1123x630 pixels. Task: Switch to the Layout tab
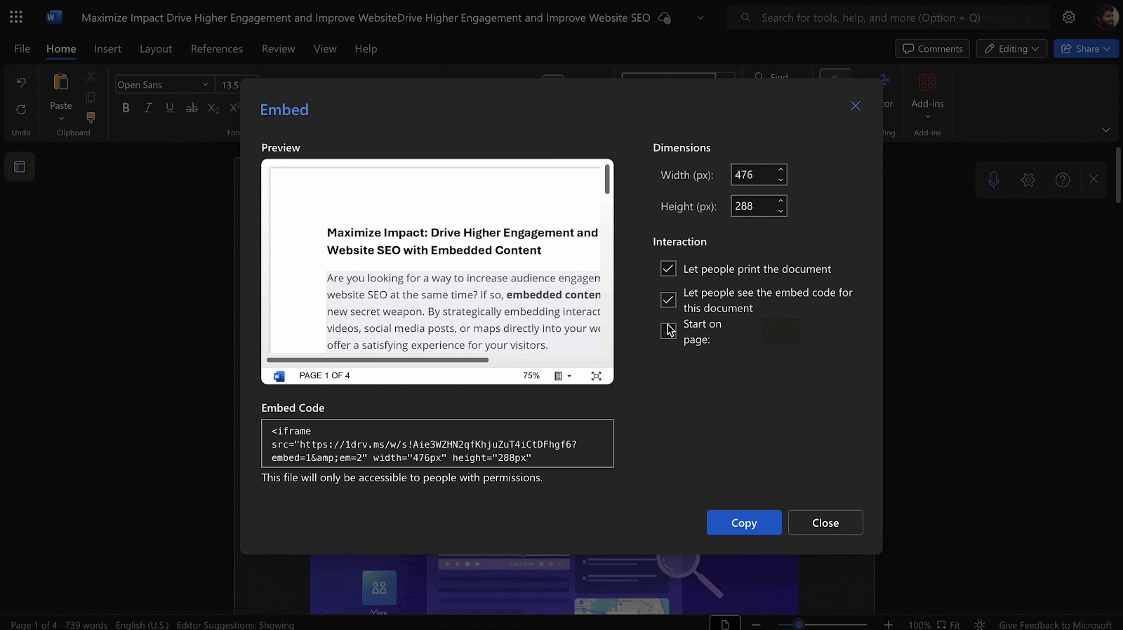[156, 48]
